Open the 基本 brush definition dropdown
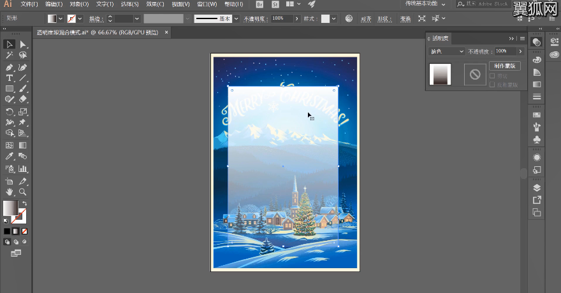The image size is (561, 293). (236, 18)
